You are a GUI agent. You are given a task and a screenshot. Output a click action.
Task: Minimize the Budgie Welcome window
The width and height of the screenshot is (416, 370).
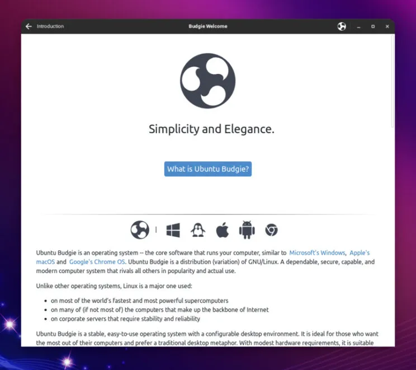(358, 26)
